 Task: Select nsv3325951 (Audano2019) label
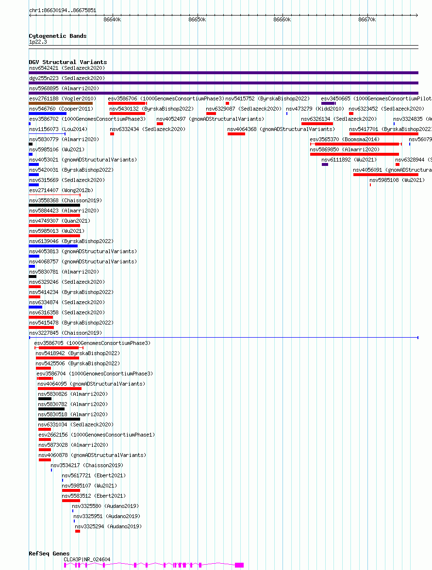[x=107, y=516]
